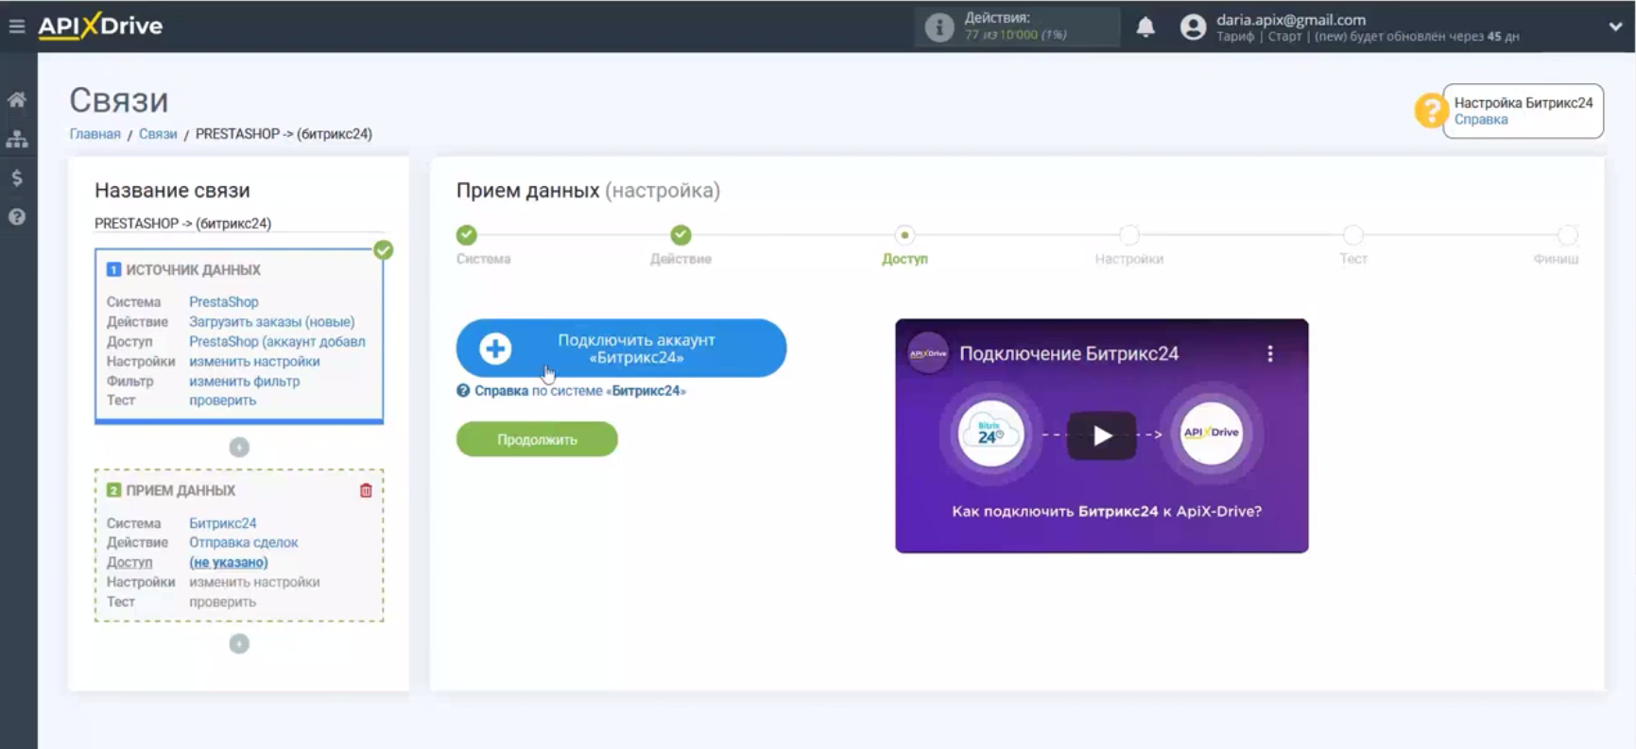Viewport: 1636px width, 749px height.
Task: Play the Подключение Битрикс24 video
Action: click(x=1102, y=435)
